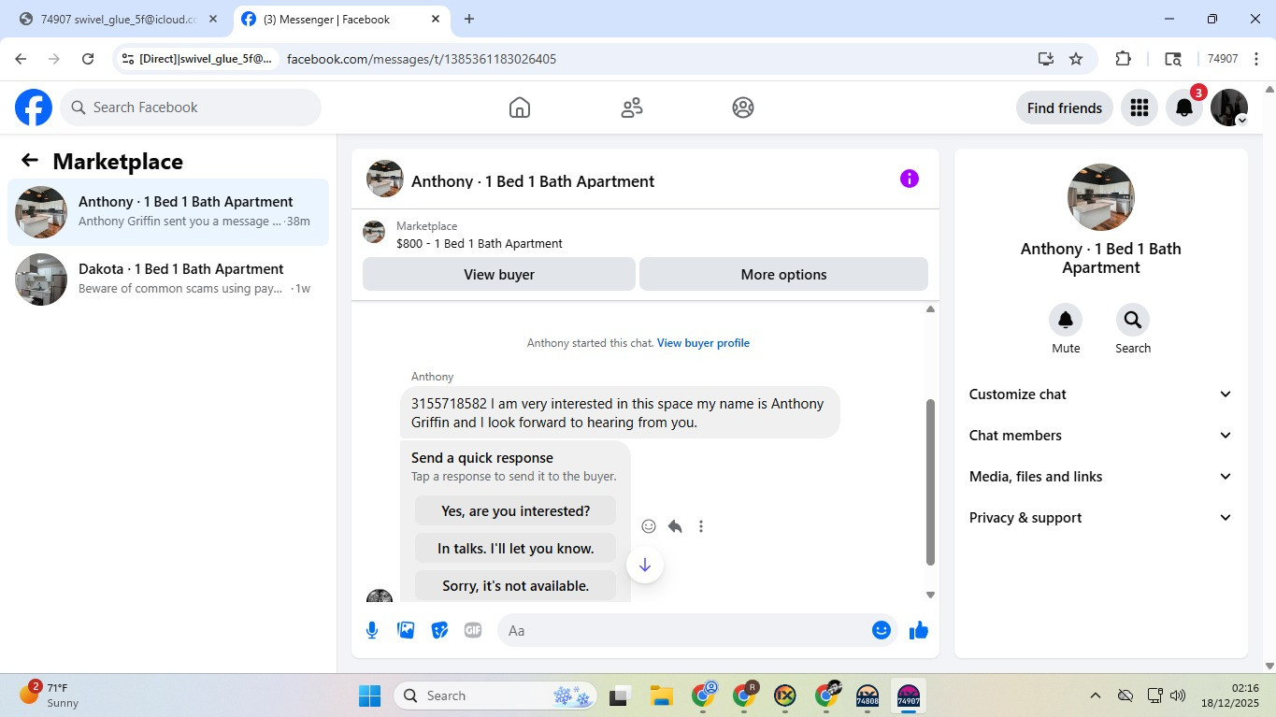The image size is (1276, 717).
Task: Expand Privacy & support section
Action: point(1101,518)
